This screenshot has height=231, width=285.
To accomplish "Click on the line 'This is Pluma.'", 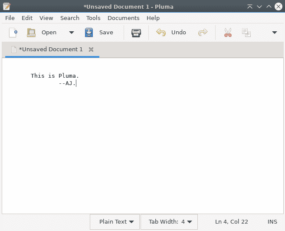I will click(55, 76).
